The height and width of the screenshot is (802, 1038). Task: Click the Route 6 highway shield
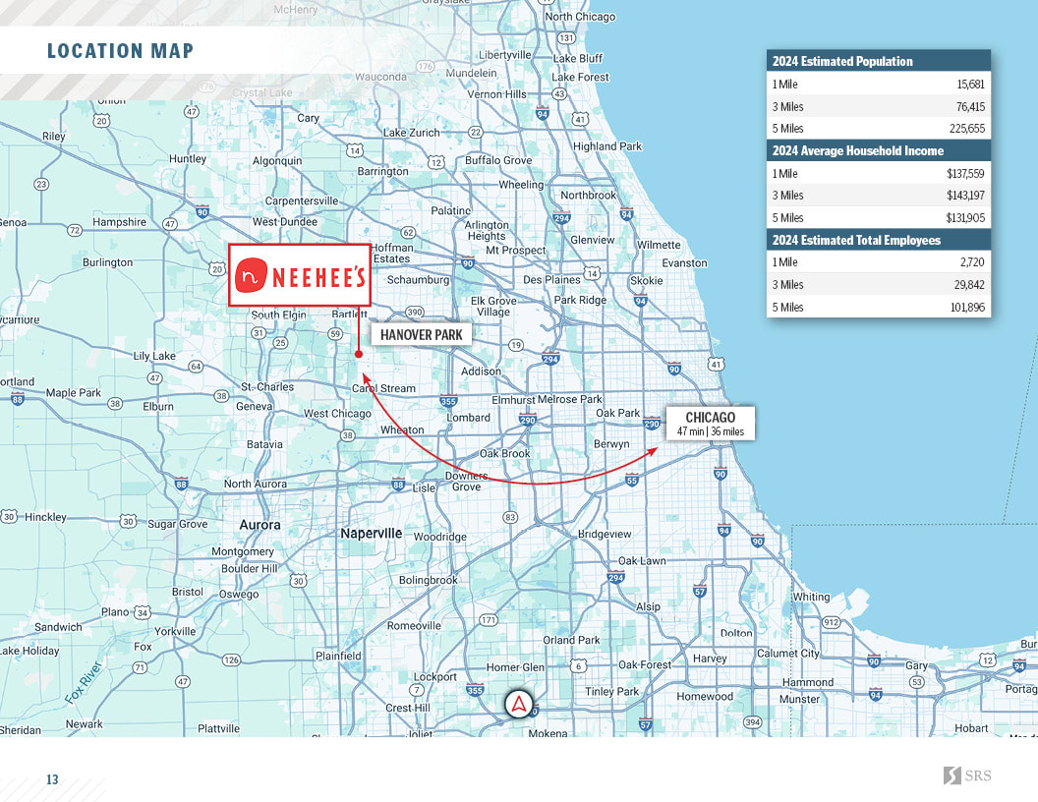click(x=579, y=665)
